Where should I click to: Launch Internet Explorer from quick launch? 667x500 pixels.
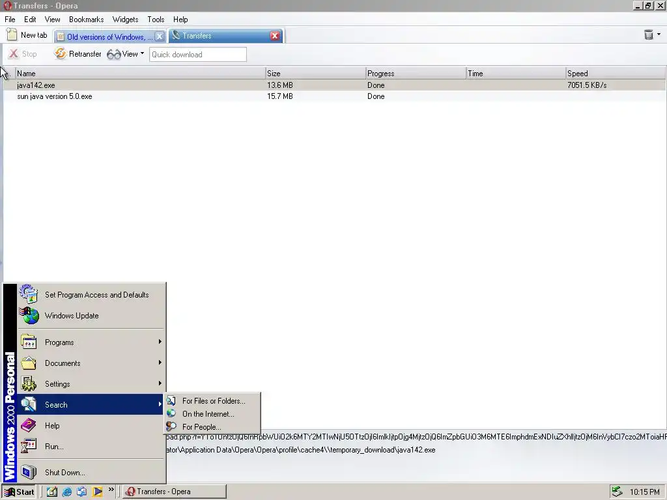[67, 492]
